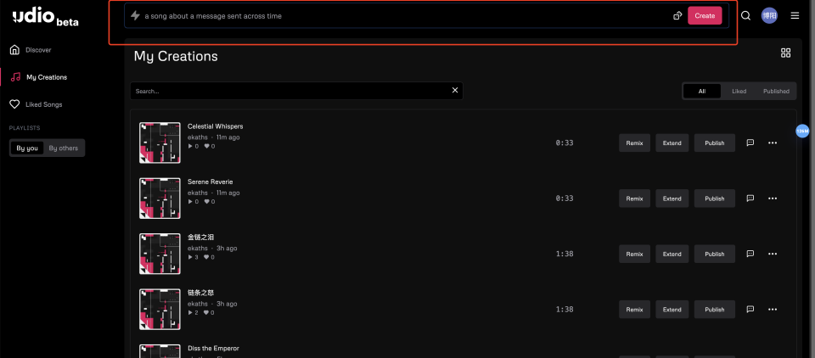Open comments for Celestial Whispers
Viewport: 815px width, 358px height.
point(750,143)
